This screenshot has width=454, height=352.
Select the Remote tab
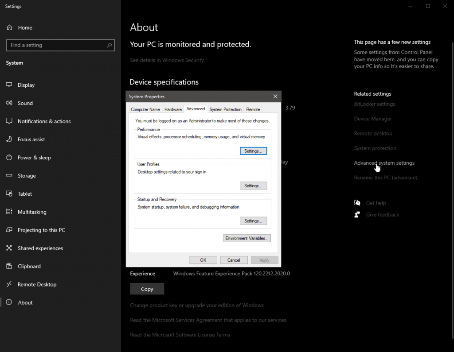click(x=253, y=109)
